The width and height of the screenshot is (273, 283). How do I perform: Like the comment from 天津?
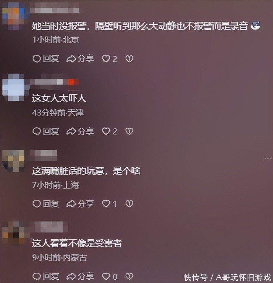click(x=110, y=131)
